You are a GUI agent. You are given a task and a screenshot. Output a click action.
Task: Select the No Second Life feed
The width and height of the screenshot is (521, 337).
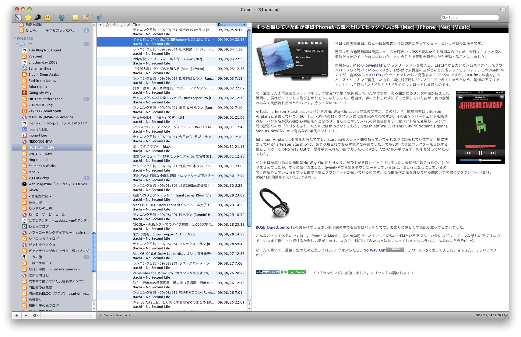point(52,148)
